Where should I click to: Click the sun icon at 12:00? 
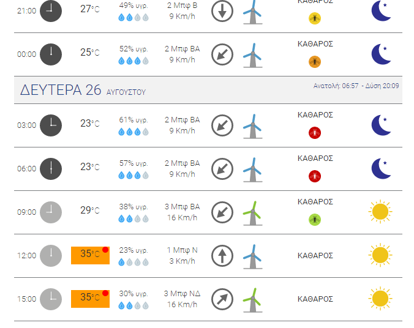[380, 255]
